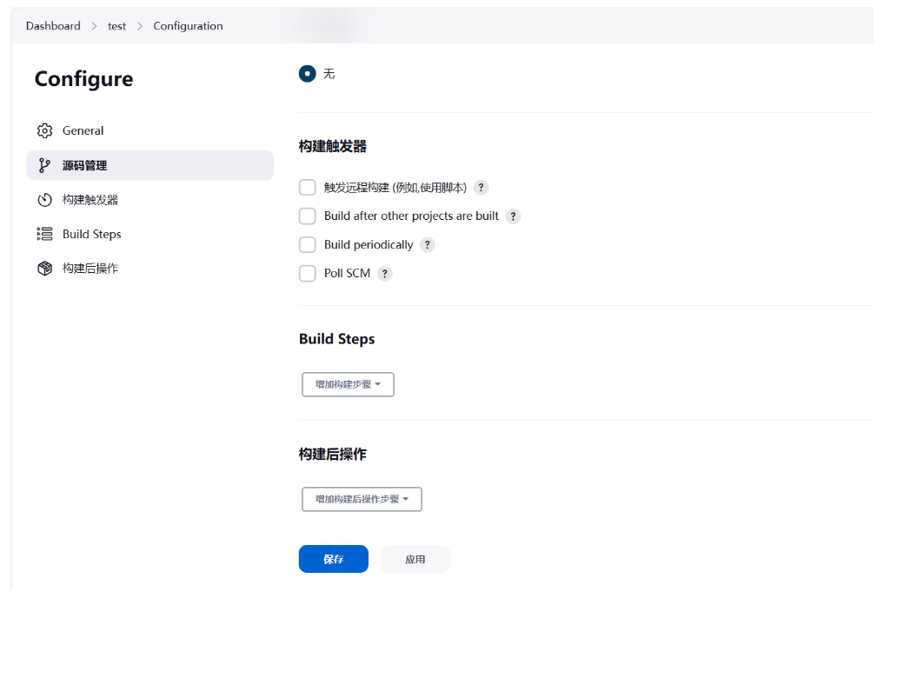Image resolution: width=910 pixels, height=685 pixels.
Task: Open the test project breadcrumb
Action: pyautogui.click(x=116, y=26)
